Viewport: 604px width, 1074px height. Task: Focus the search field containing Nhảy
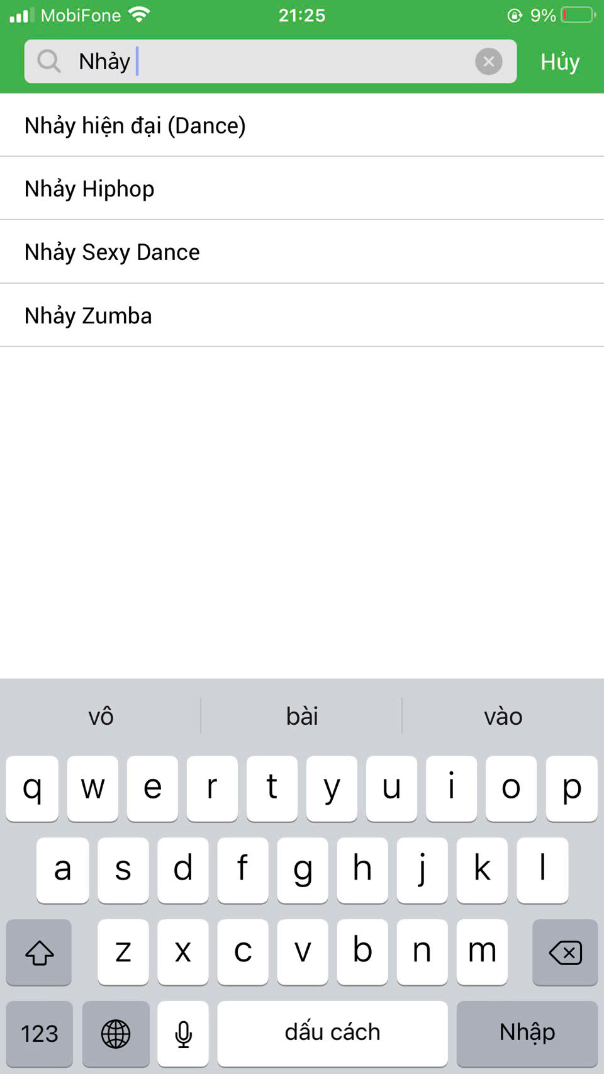tap(271, 62)
